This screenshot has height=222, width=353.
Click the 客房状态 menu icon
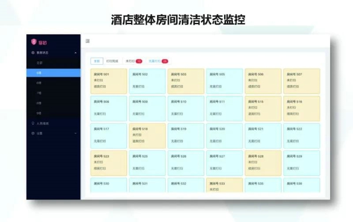[x=33, y=53]
